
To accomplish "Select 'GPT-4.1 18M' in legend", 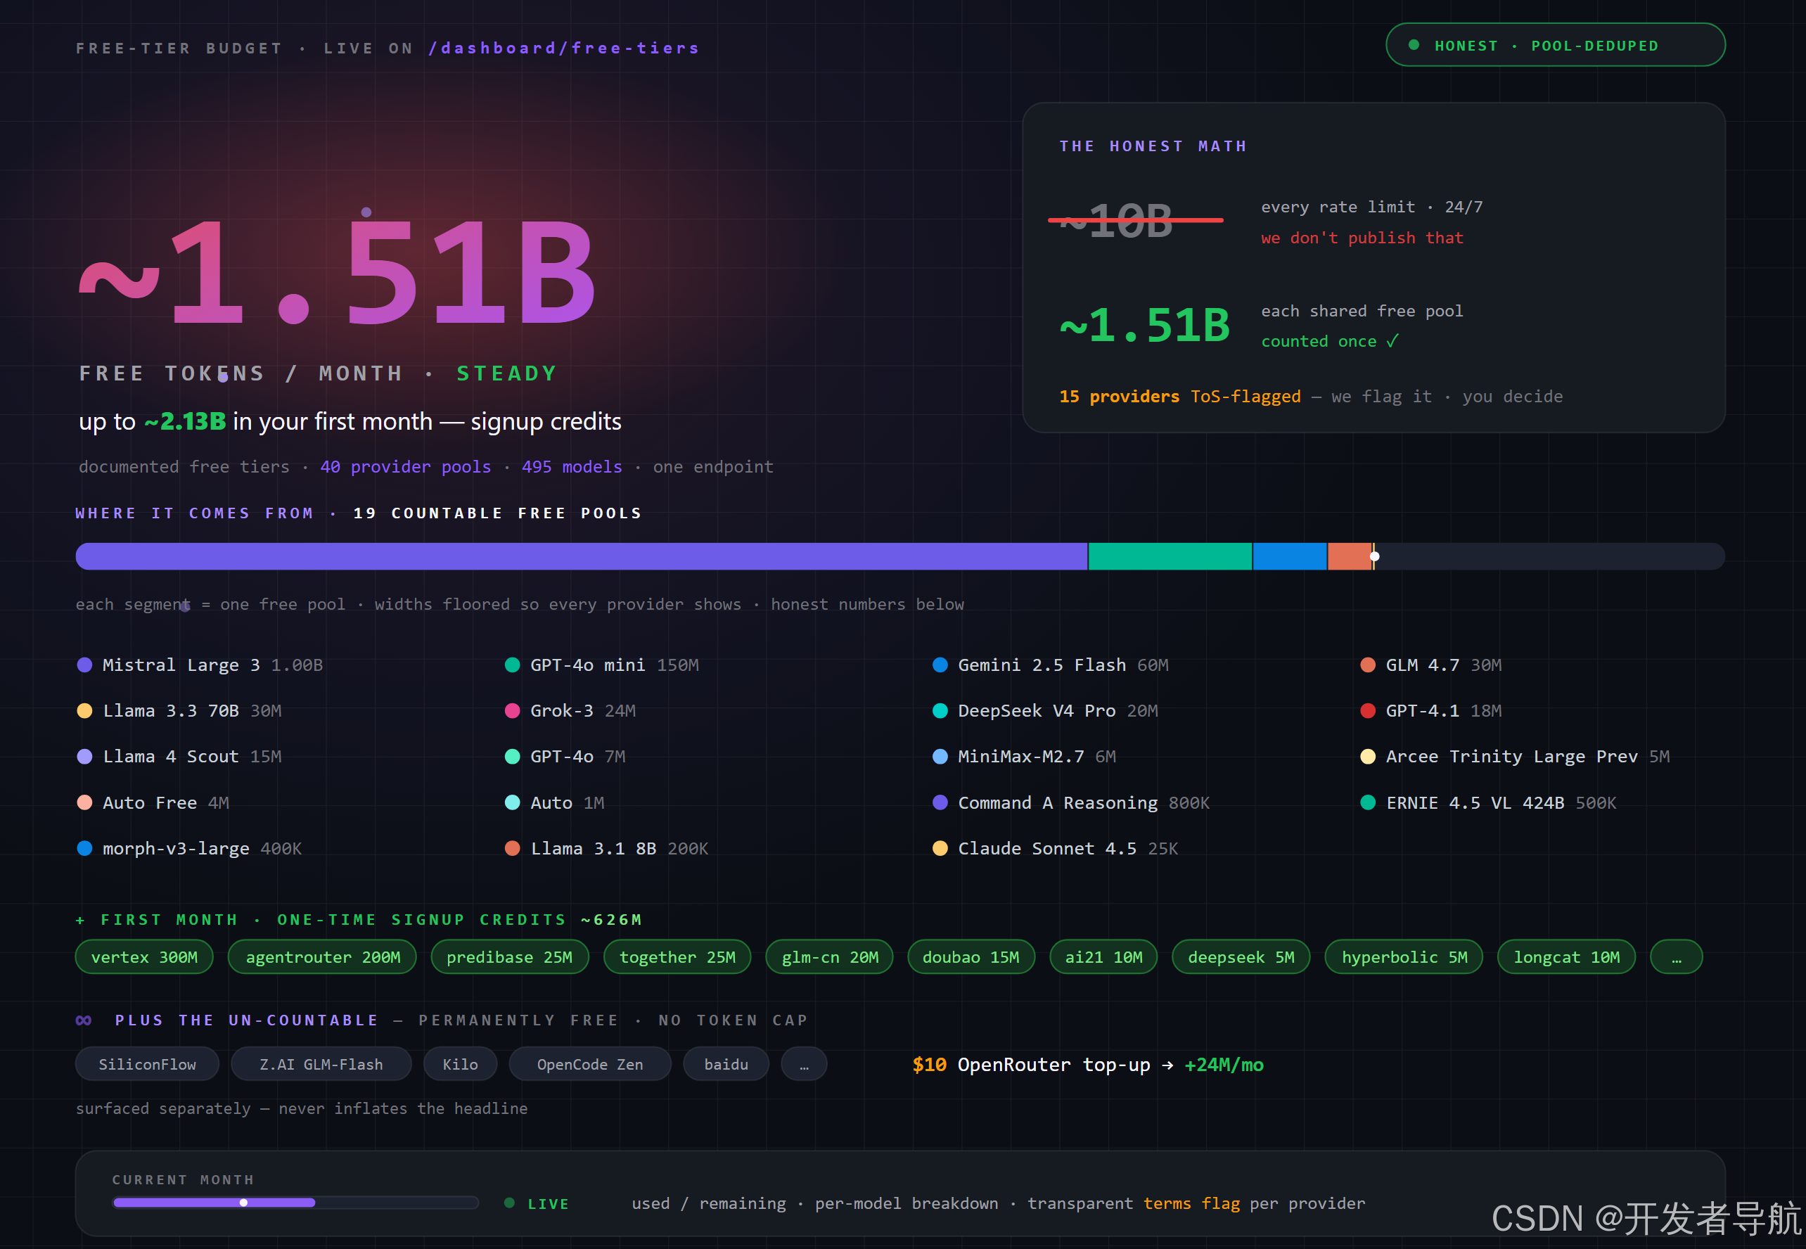I will [x=1431, y=710].
